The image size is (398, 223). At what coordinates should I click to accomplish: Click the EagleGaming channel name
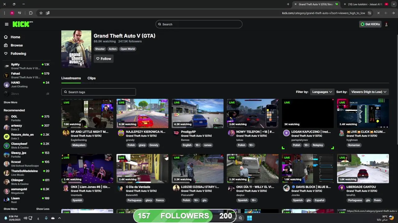[x=79, y=140]
